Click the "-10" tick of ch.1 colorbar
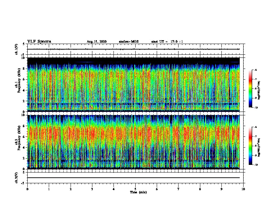Image resolution: width=274 pixels, height=212 pixels. click(x=256, y=108)
